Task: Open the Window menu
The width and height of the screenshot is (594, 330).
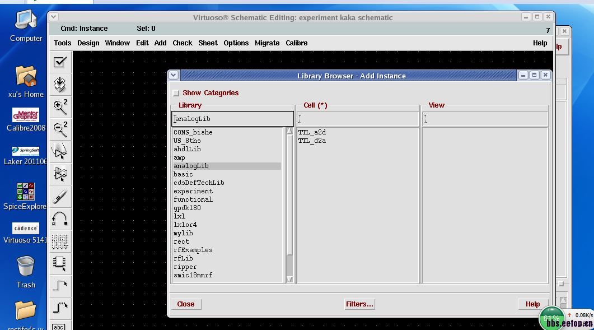Action: click(x=118, y=43)
